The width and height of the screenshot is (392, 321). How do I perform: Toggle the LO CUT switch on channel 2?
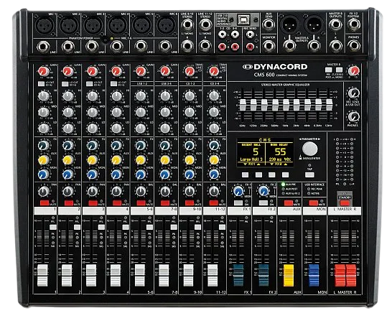65,84
